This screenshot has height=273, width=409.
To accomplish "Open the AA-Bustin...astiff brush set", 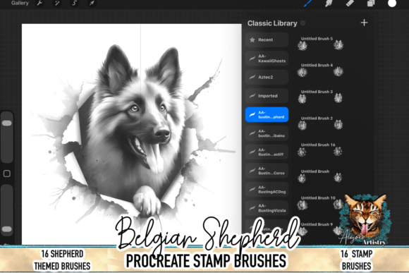I will 267,152.
